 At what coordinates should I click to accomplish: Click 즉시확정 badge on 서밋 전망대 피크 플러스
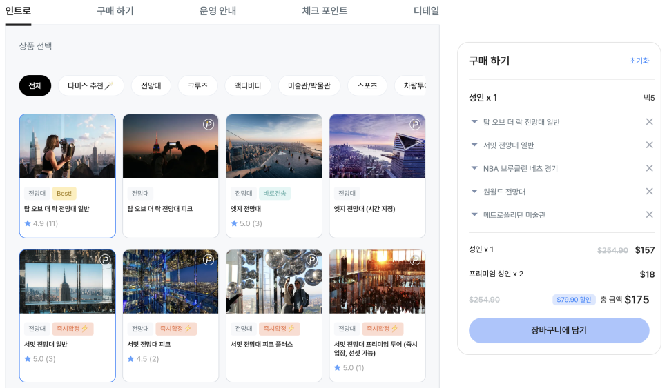(x=279, y=329)
